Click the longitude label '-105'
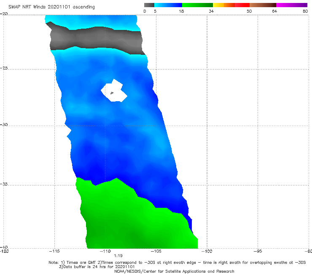312x274 pixels. click(156, 251)
